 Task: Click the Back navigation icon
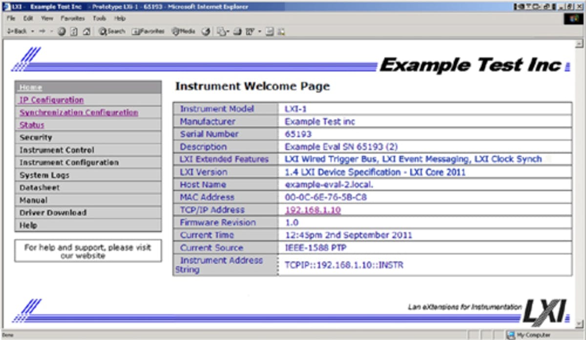(17, 31)
